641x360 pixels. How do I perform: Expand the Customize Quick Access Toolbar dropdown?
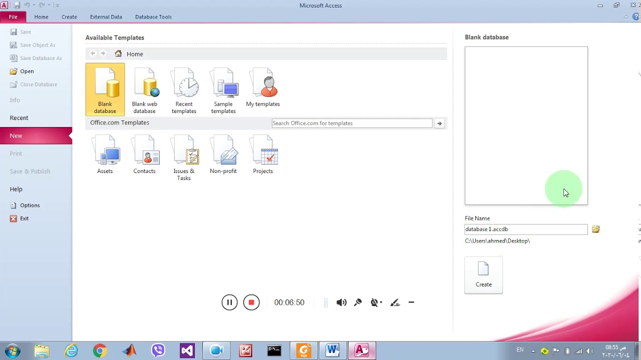[x=57, y=5]
